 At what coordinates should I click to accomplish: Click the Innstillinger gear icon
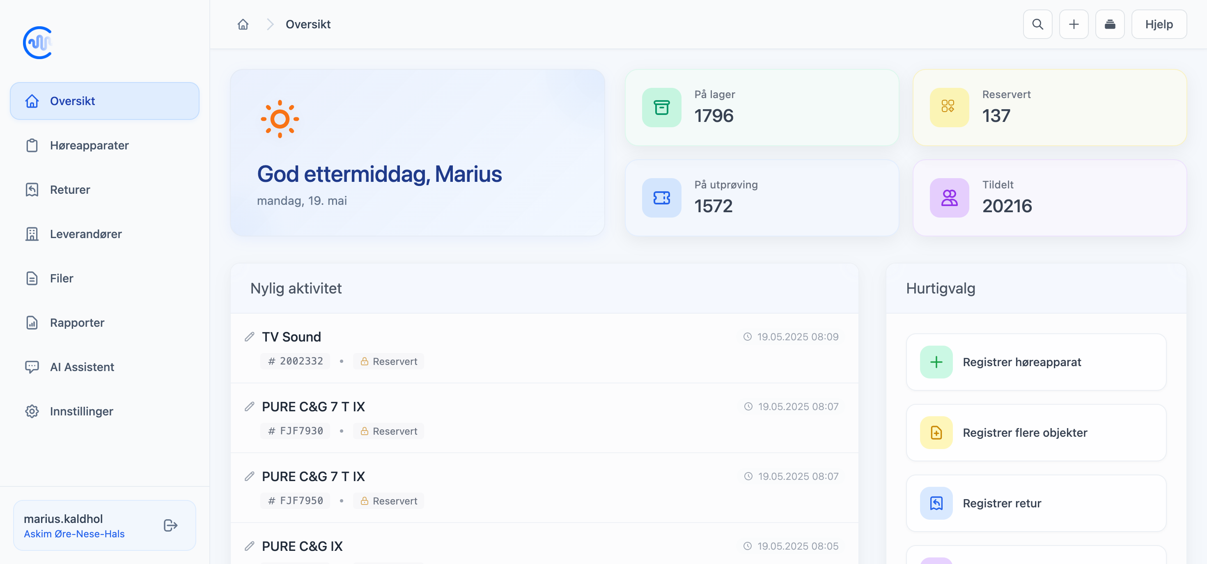tap(32, 411)
